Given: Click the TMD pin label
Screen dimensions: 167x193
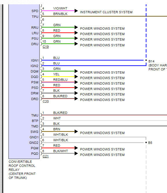Looking at the screenshot, I should [35, 126].
